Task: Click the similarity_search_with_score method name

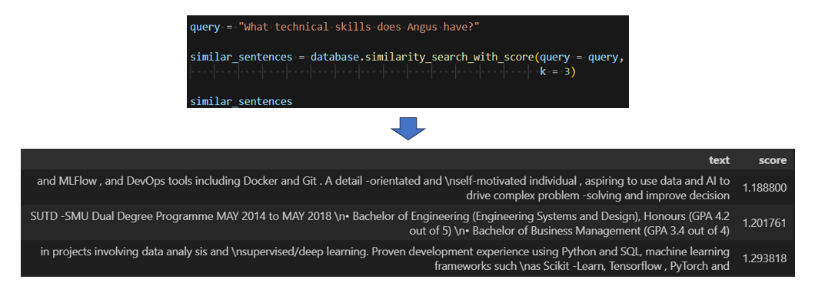Action: point(450,57)
